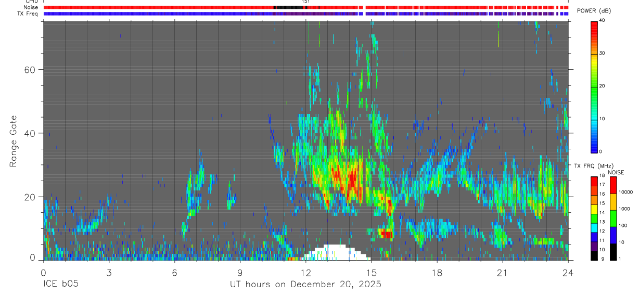Click the 21 tick on UT hours axis

click(502, 272)
